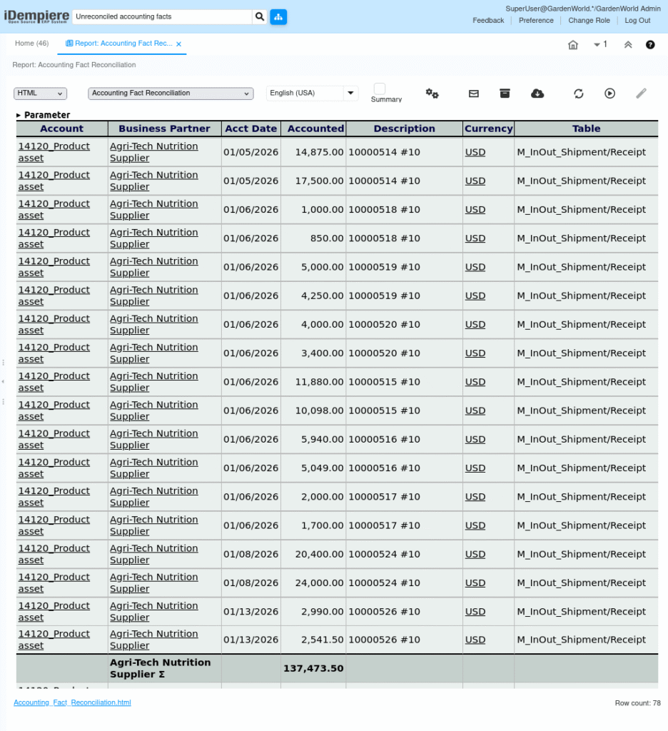668x731 pixels.
Task: Click the 01/08/2026 date in 20,400.00 row
Action: (x=250, y=554)
